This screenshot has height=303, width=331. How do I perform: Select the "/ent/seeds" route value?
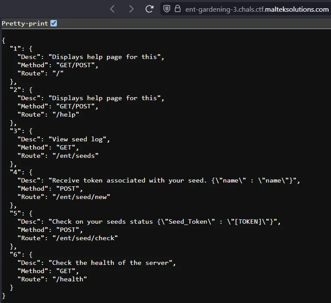pos(76,156)
